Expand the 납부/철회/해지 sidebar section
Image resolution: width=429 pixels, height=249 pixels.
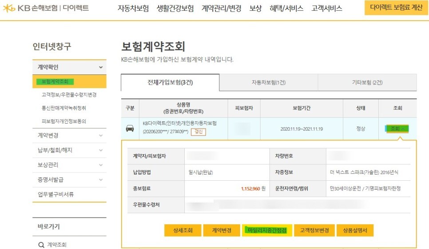point(69,150)
